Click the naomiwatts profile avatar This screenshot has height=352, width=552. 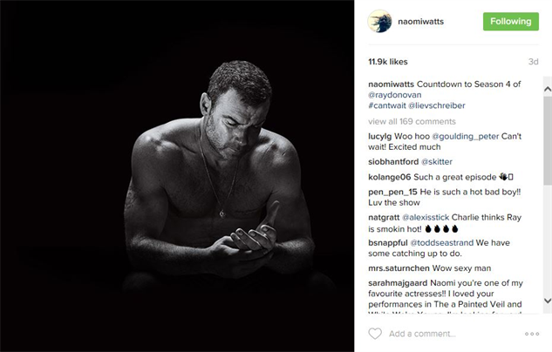point(379,22)
